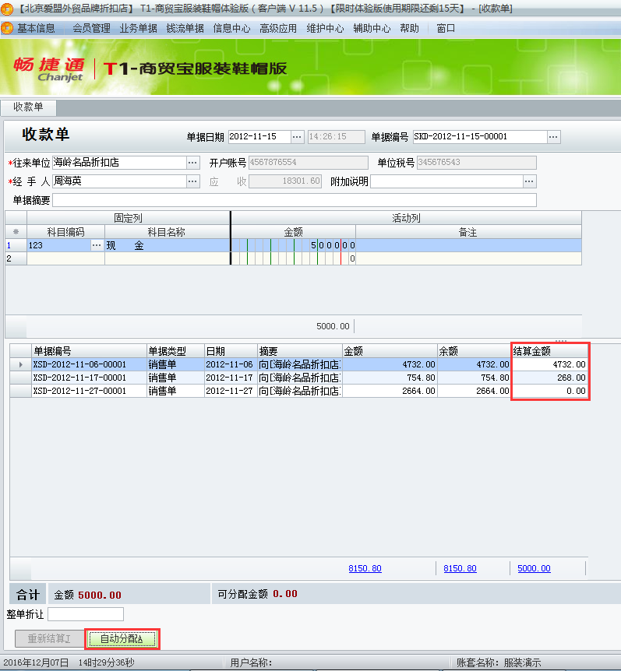The image size is (621, 671).
Task: Select account code cell '123'
Action: click(x=59, y=245)
